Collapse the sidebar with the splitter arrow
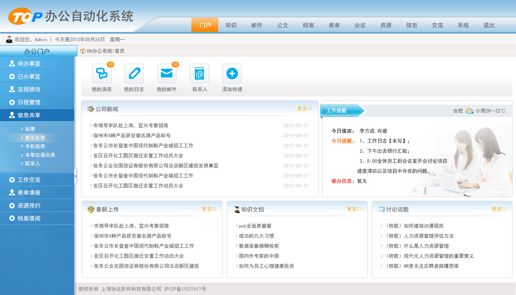 [76, 176]
